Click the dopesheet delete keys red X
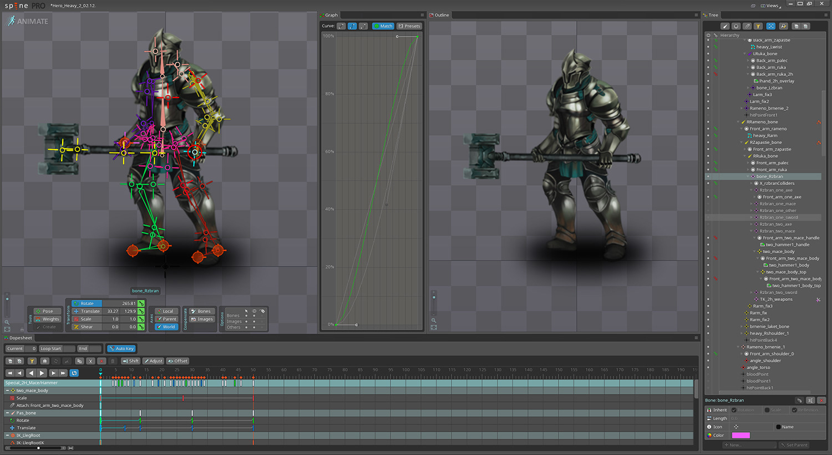 pos(102,361)
